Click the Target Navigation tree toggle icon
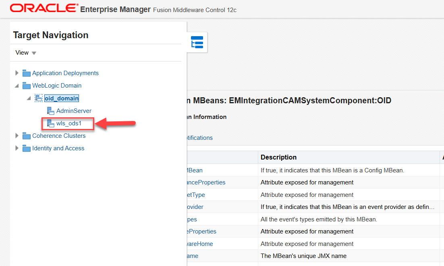Viewport: 444px width, 266px height. [x=197, y=42]
